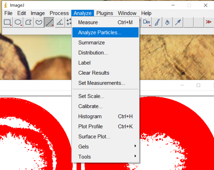Viewport: 214px width, 170px height.
Task: Select the Flood Fill bucket tool
Action: coord(167,22)
